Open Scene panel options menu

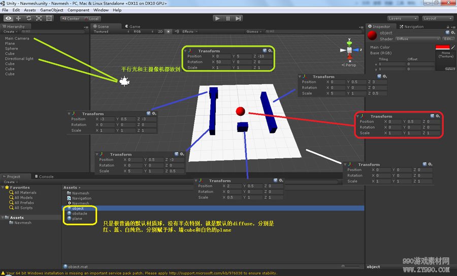[x=361, y=27]
